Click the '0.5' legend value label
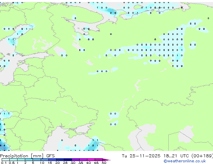The width and height of the screenshot is (213, 164). [x=12, y=163]
